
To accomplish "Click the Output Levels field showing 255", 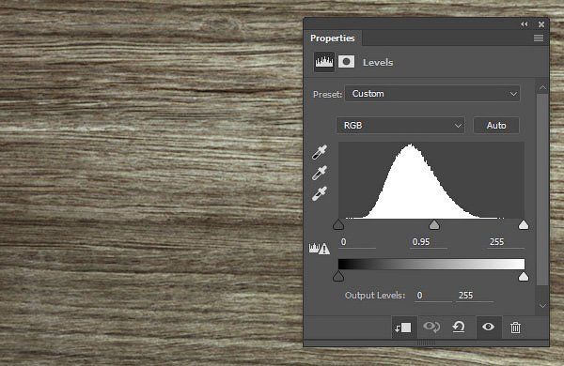I will coord(475,296).
